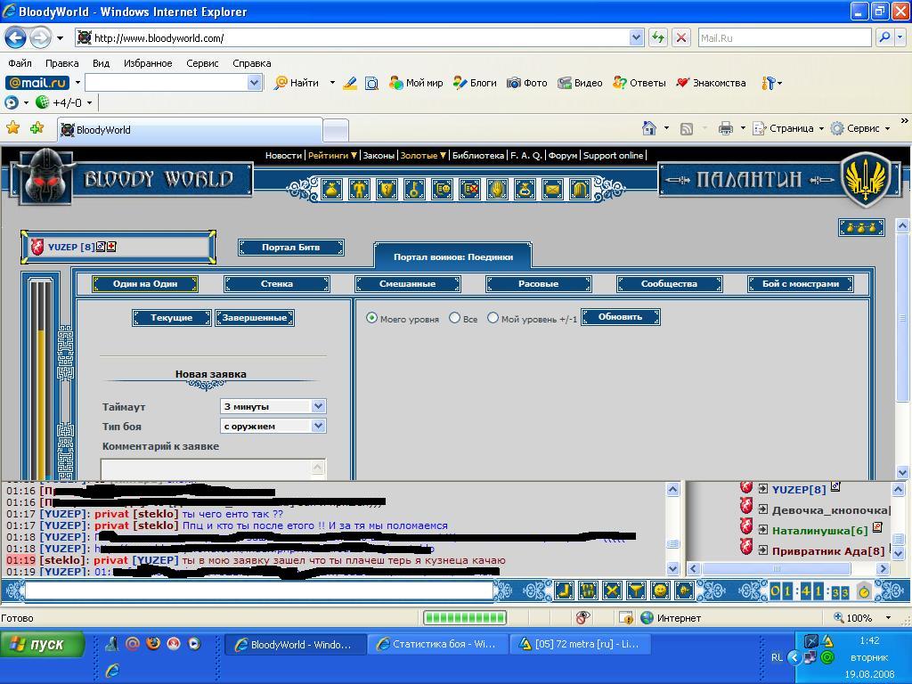Expand the Таймаут '3 минуты' dropdown
Screen dimensions: 912x684
318,406
